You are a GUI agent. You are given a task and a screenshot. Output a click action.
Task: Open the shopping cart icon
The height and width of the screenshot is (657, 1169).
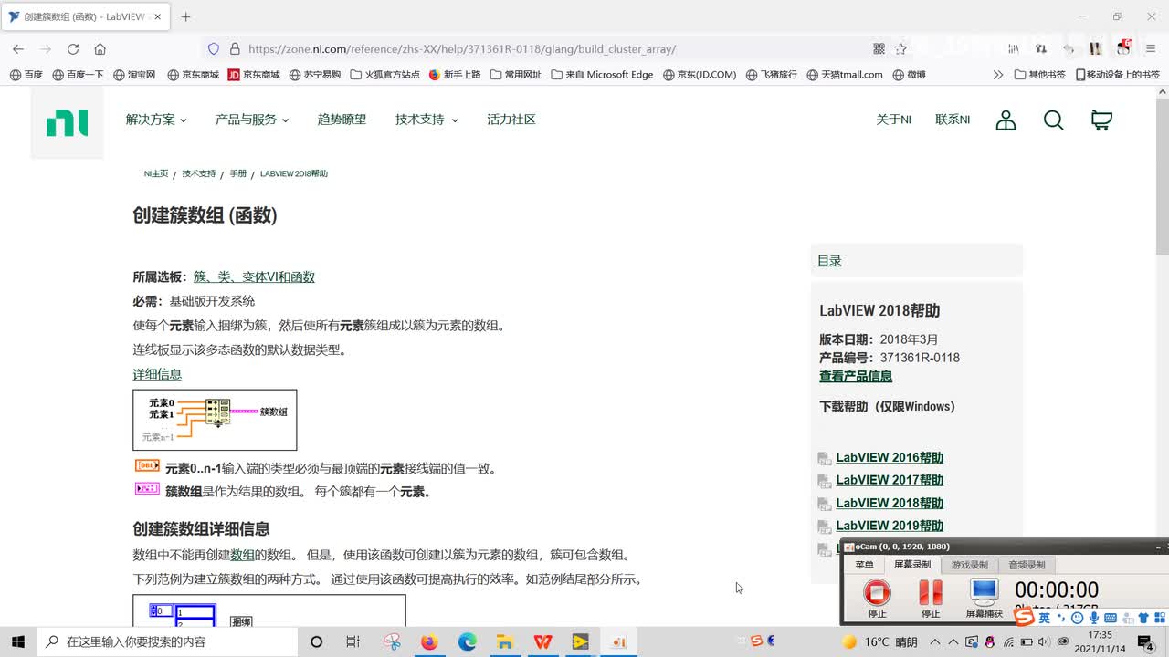[x=1101, y=120]
